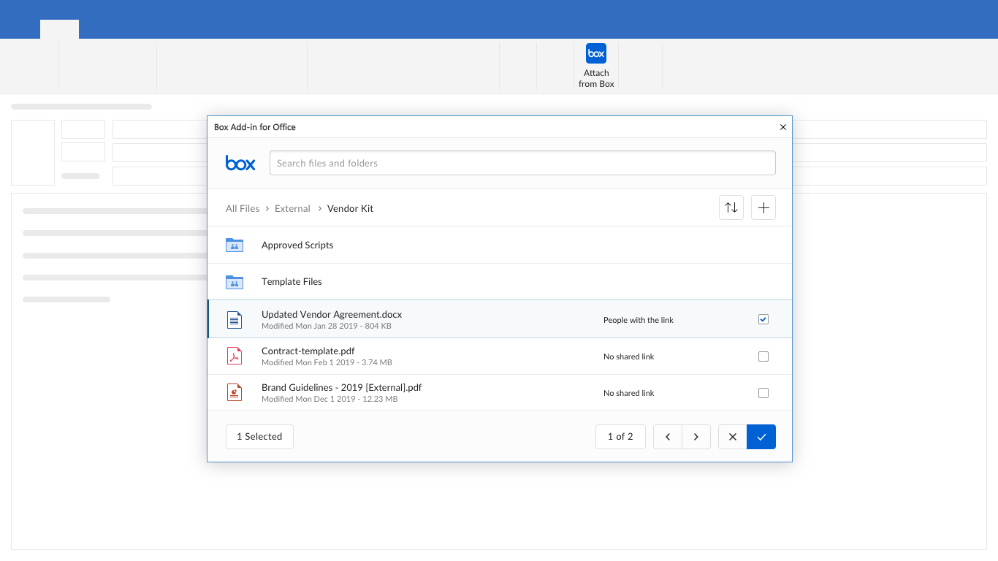Confirm selection with the blue checkmark button
This screenshot has width=998, height=561.
[761, 437]
